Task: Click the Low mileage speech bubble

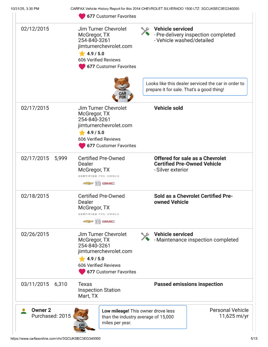Action: point(143,317)
